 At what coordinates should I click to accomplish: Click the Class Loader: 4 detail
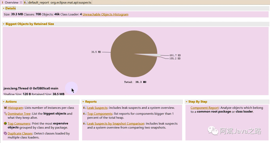[x=71, y=14]
